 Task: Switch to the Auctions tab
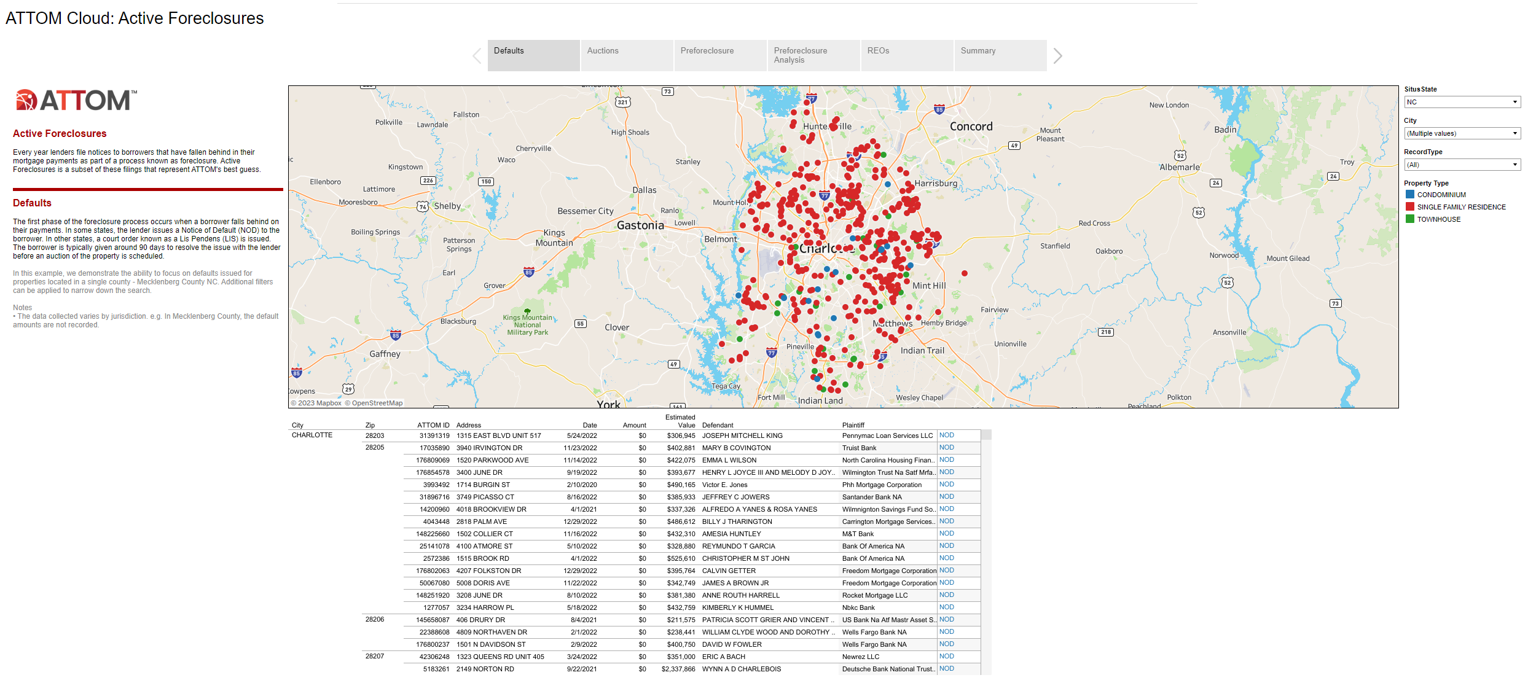coord(627,55)
